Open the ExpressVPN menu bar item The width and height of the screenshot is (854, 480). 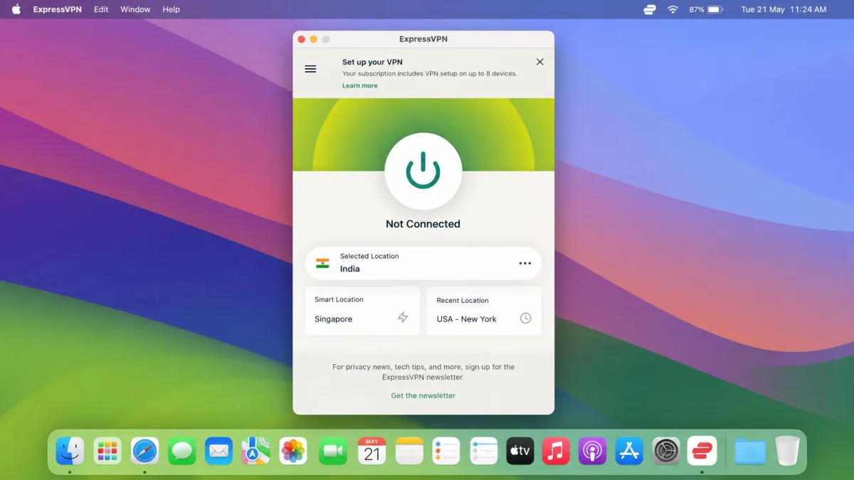[x=57, y=9]
